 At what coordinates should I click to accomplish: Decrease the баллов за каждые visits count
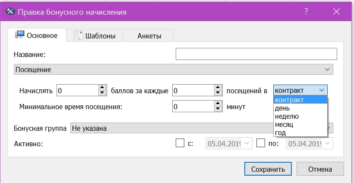click(x=218, y=93)
